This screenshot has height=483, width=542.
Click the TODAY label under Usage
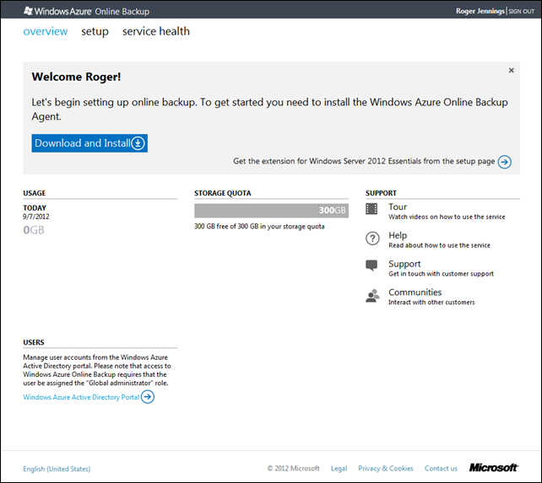[35, 208]
